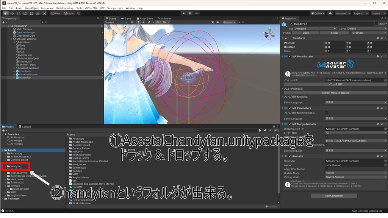
Task: Select the Rotate tool
Action: (18, 13)
